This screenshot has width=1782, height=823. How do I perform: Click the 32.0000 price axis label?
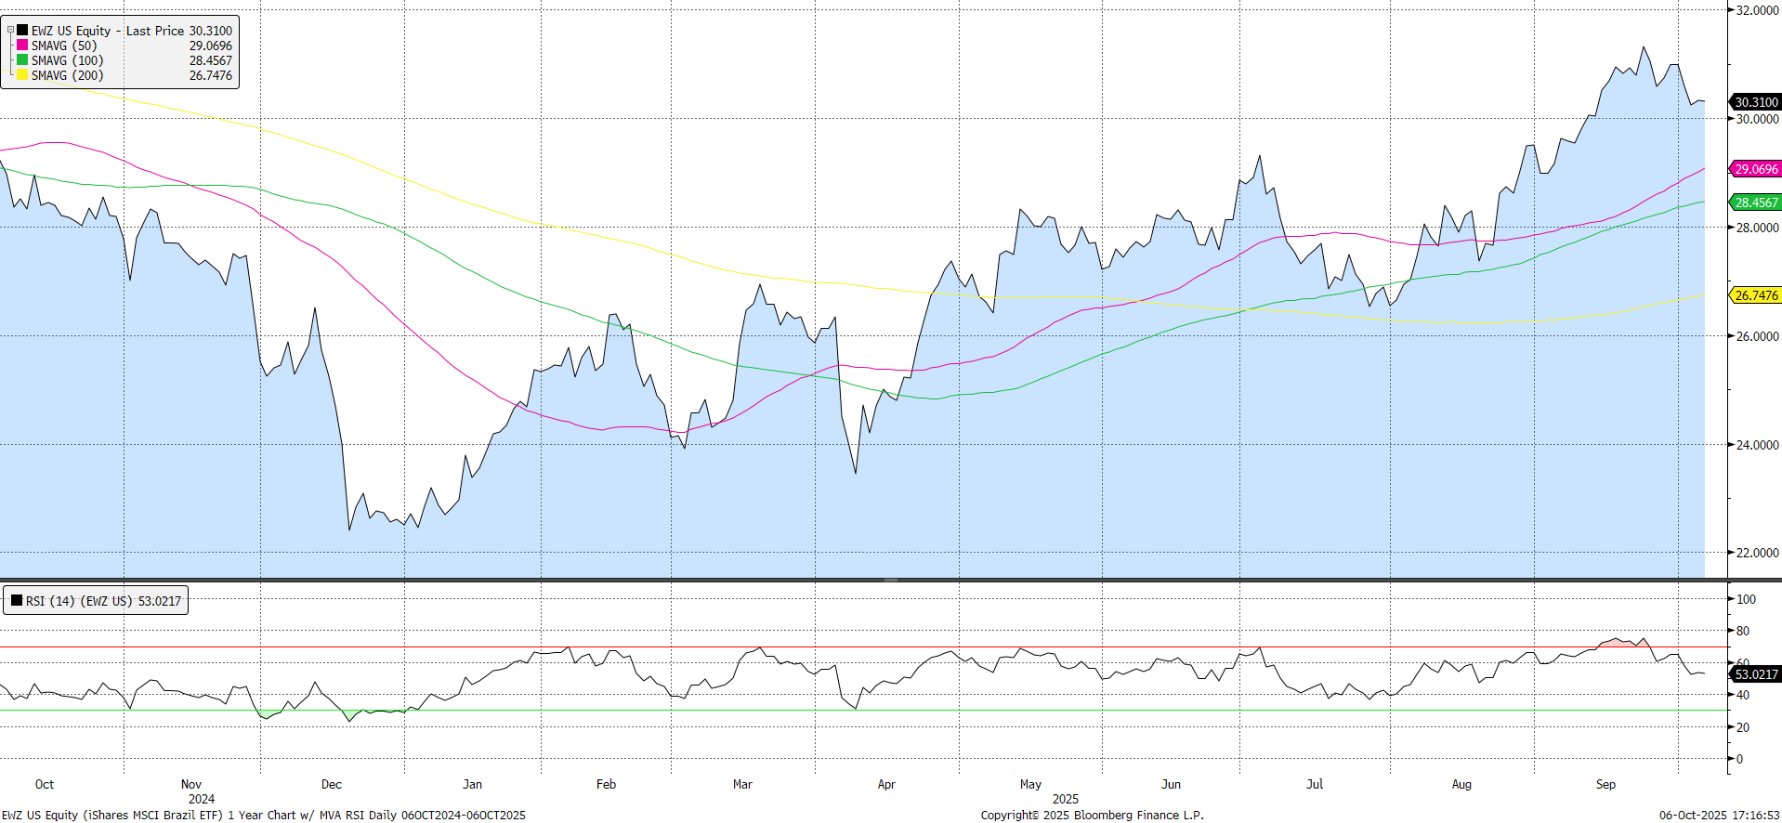click(x=1758, y=10)
